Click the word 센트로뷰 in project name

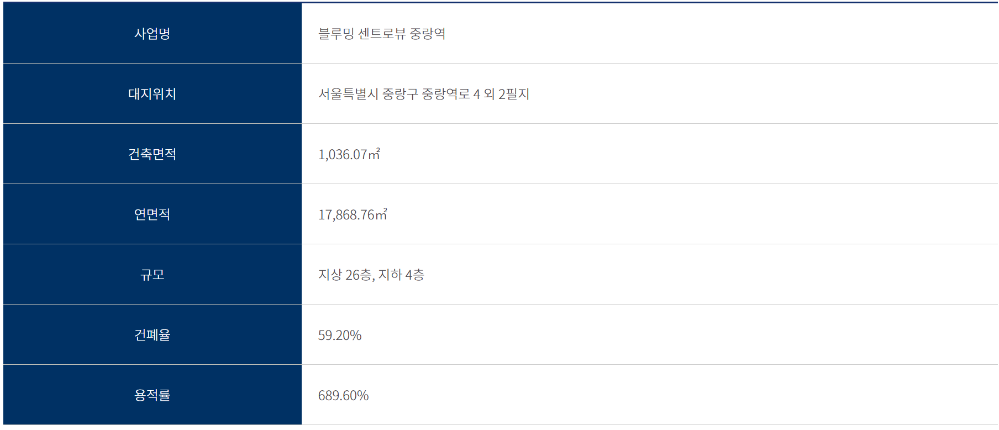pyautogui.click(x=382, y=34)
